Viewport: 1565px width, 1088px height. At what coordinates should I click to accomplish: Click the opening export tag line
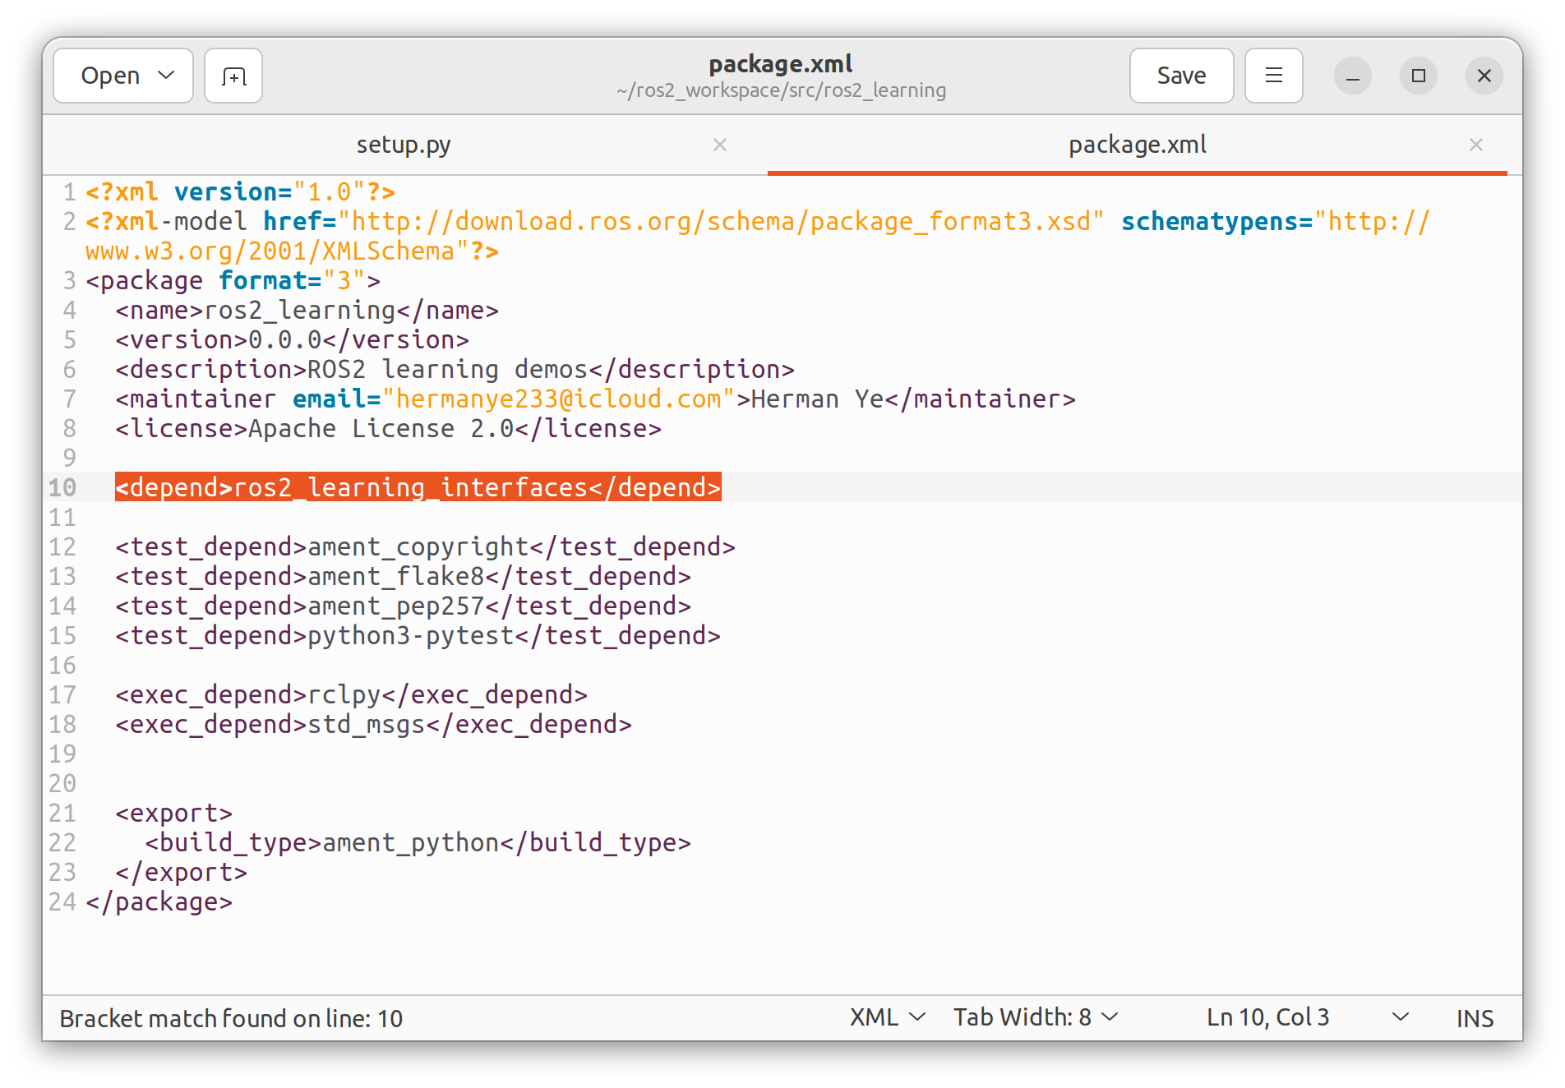click(x=173, y=813)
